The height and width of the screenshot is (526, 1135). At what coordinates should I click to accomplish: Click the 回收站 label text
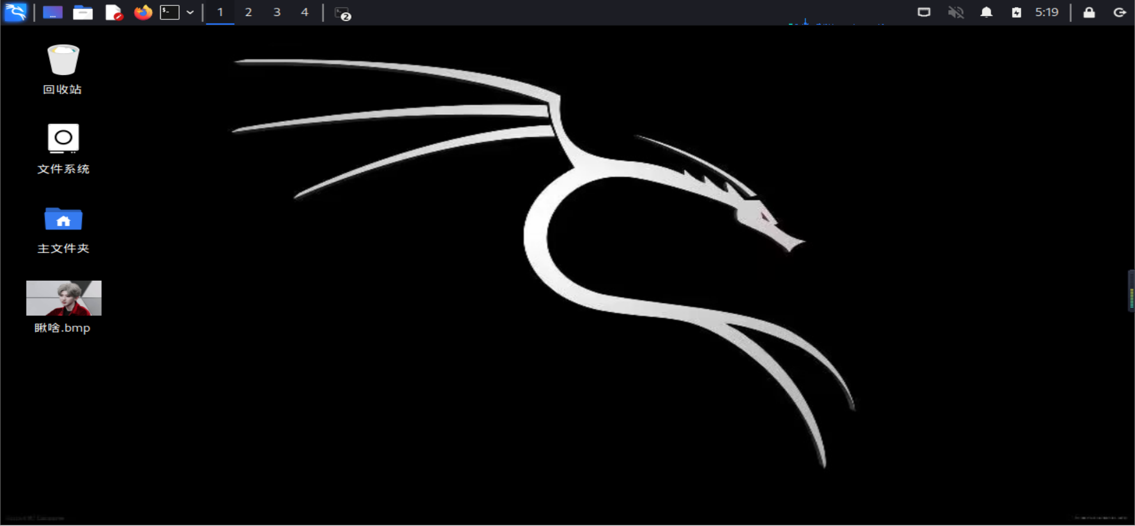click(x=62, y=89)
